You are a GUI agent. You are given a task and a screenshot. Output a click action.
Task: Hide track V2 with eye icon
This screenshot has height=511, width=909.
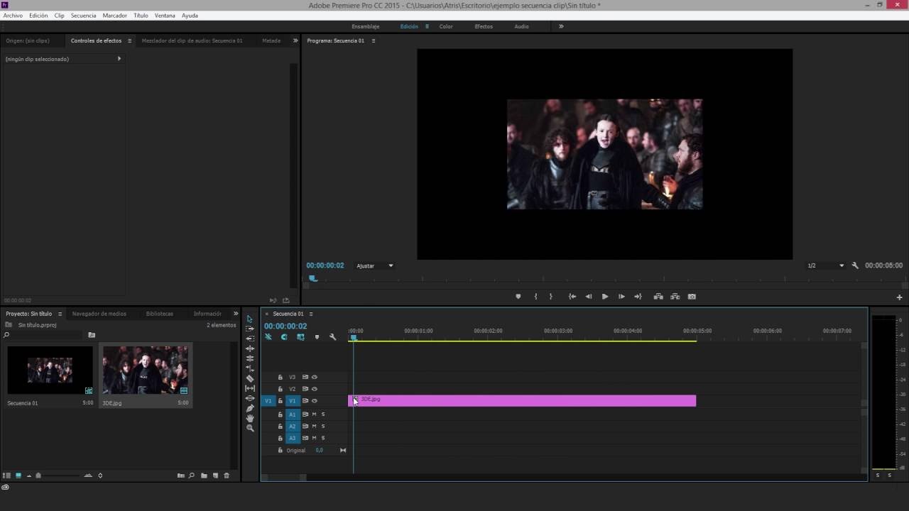(x=315, y=389)
